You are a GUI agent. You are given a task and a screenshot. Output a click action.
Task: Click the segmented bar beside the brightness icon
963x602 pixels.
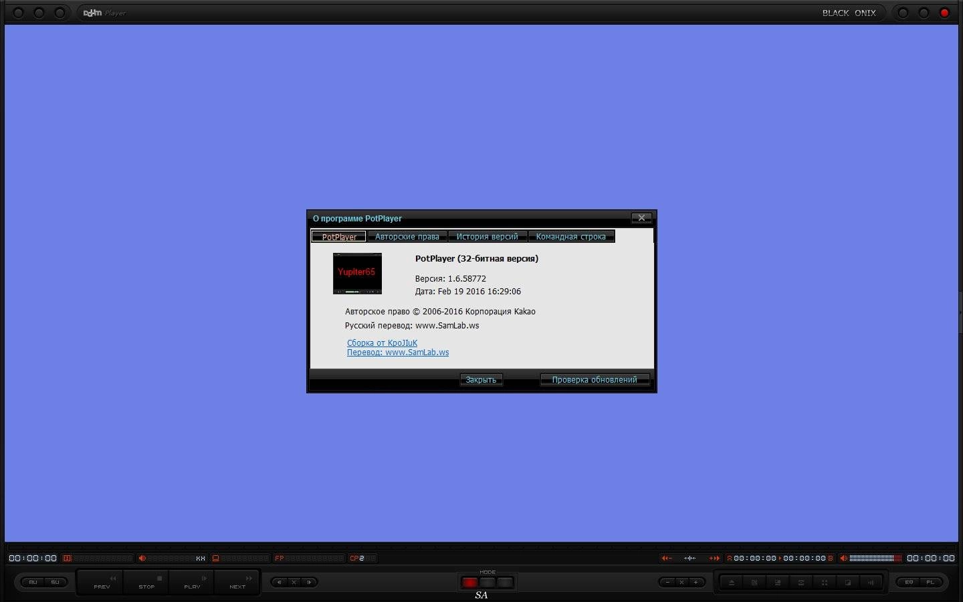click(103, 558)
